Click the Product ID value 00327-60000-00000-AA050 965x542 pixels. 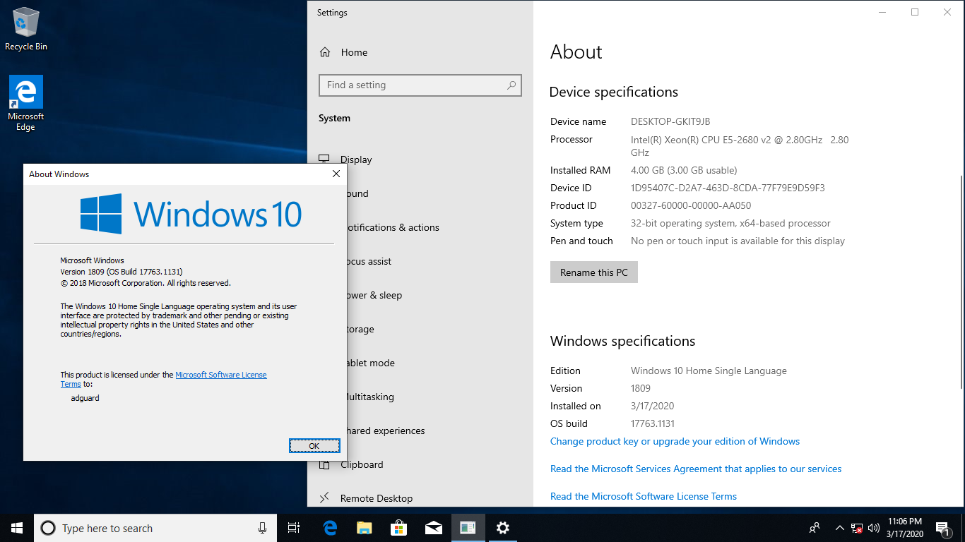691,205
